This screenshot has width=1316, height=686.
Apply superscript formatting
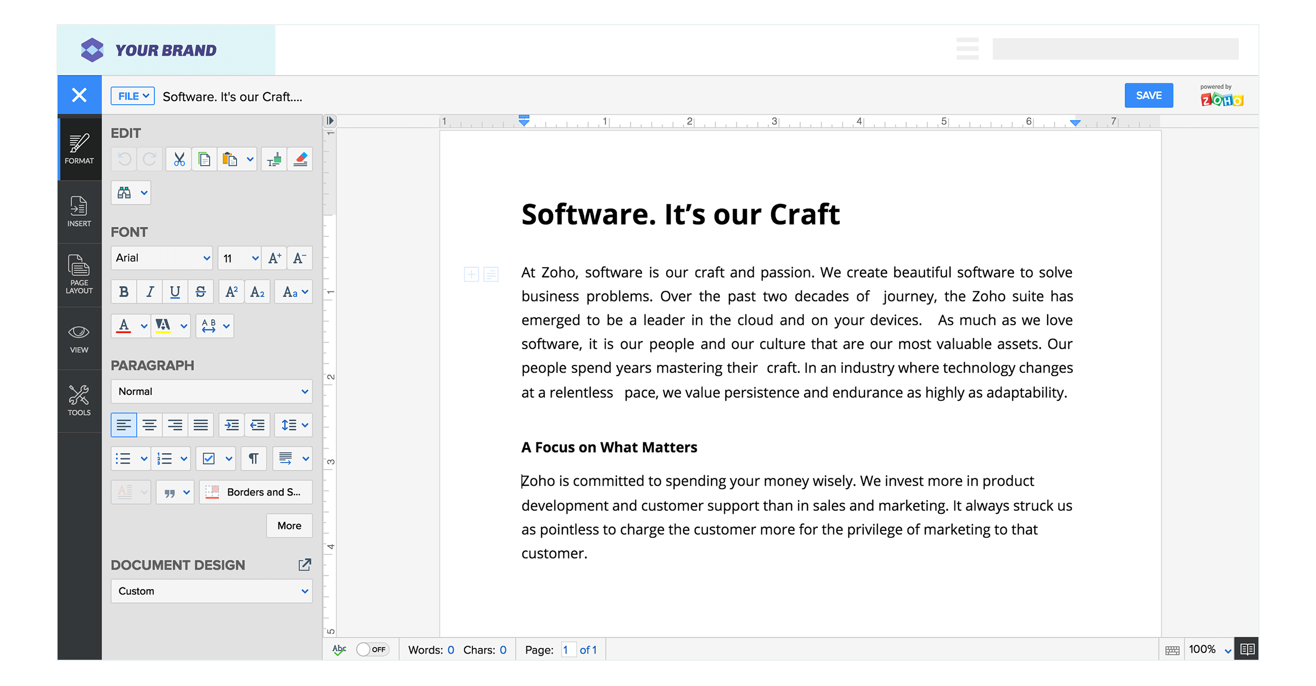coord(232,291)
